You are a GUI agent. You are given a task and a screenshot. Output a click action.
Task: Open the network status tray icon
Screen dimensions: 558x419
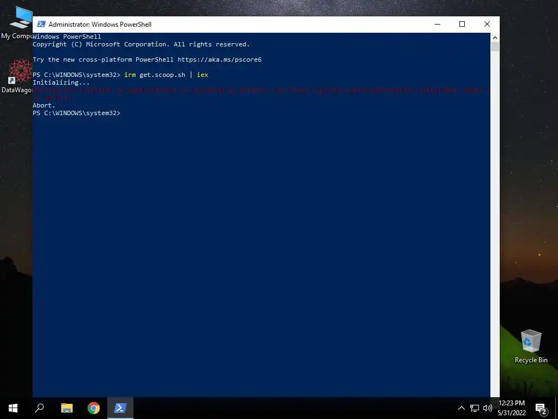pyautogui.click(x=475, y=408)
